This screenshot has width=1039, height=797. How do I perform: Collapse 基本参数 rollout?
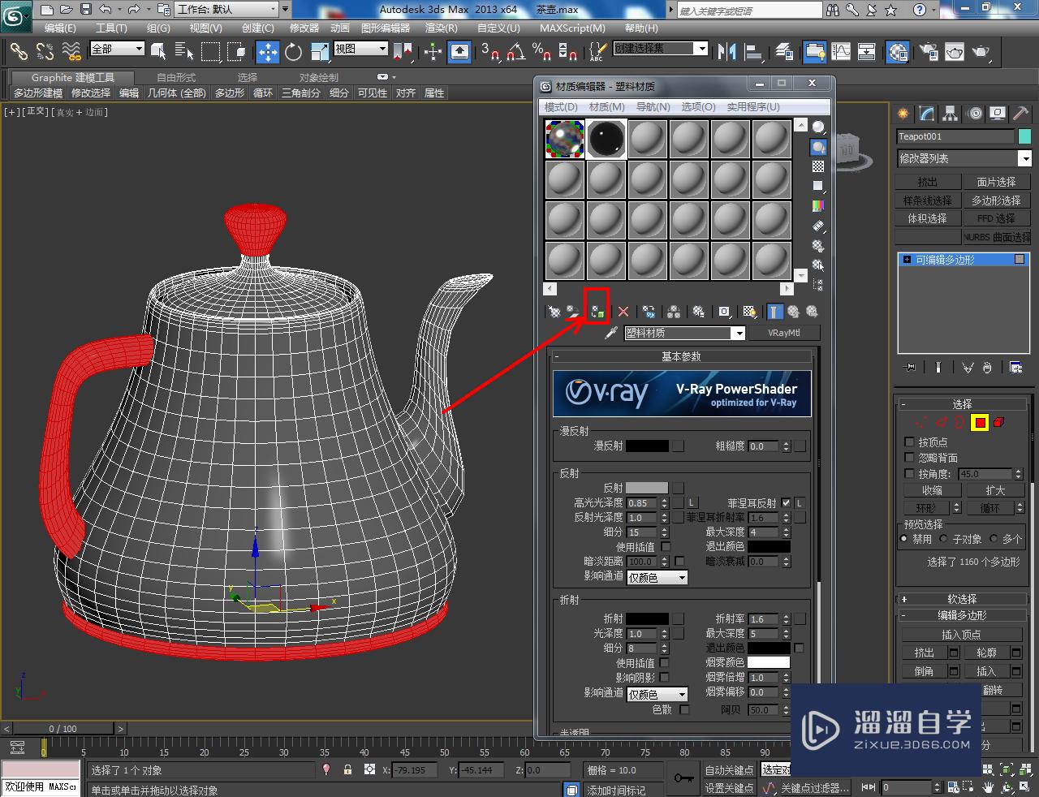tap(682, 356)
